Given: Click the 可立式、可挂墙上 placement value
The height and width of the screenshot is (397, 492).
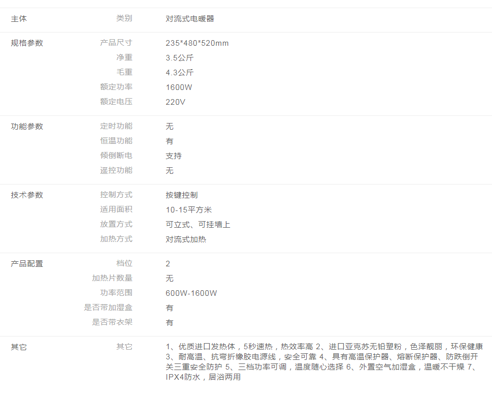Looking at the screenshot, I should (198, 225).
